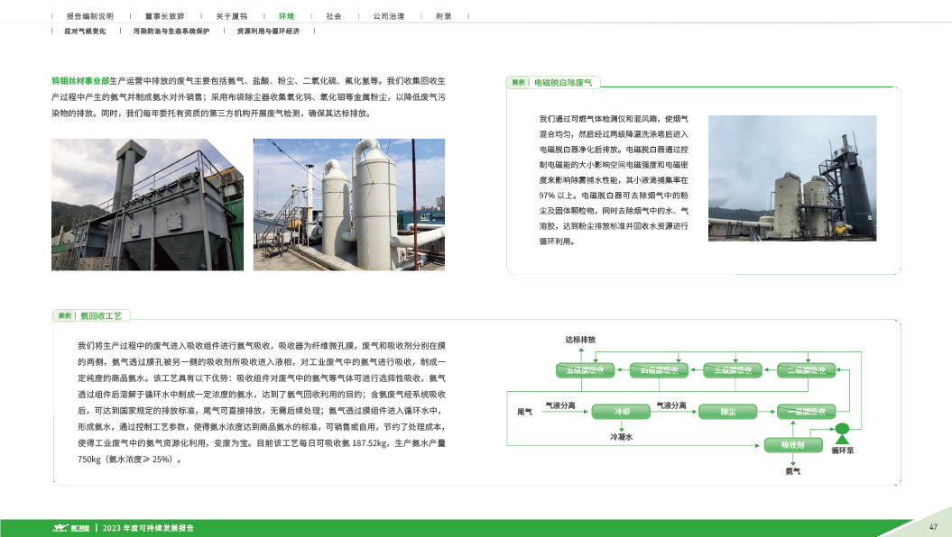Switch to the 社会 navigation tab
The height and width of the screenshot is (537, 952).
point(334,16)
